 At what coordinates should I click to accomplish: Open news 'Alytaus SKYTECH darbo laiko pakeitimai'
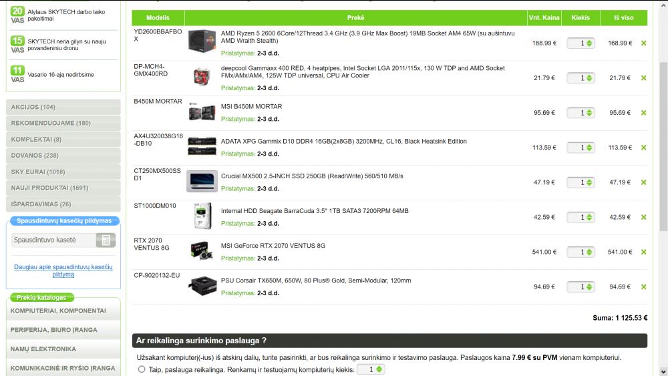[66, 15]
